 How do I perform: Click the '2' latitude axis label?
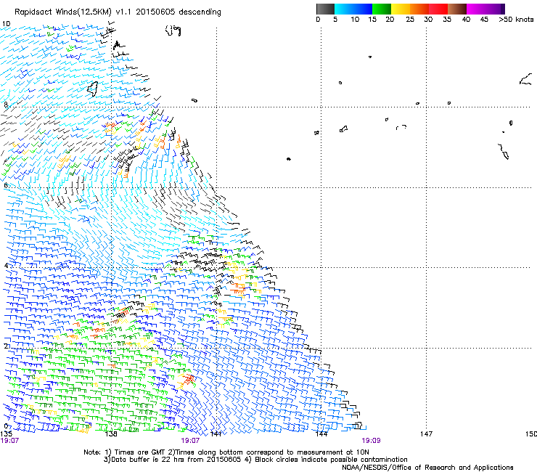click(6, 346)
